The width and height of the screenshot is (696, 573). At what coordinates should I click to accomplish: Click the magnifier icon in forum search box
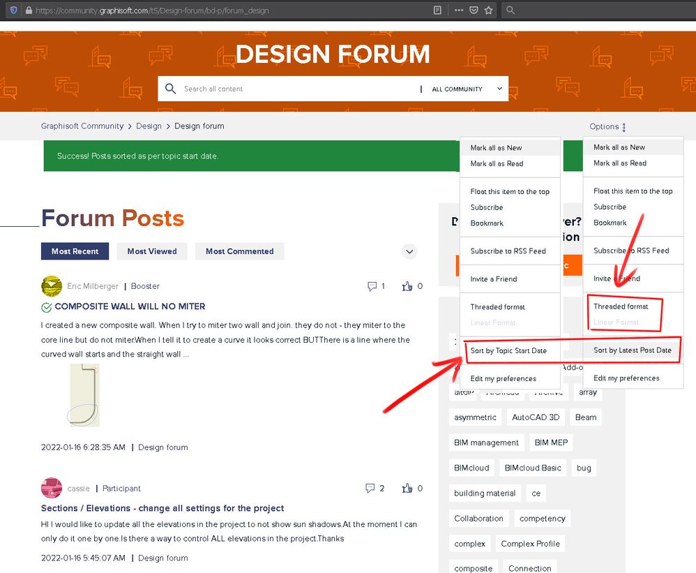(x=170, y=89)
